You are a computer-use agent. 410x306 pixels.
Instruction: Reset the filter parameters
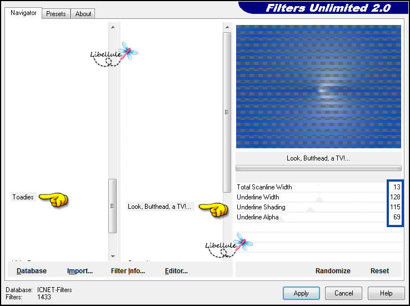click(379, 270)
